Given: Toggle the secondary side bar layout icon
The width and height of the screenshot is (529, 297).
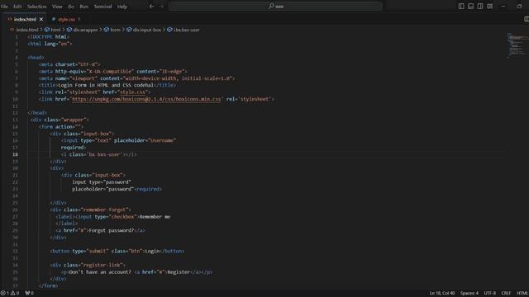Looking at the screenshot, I should [480, 6].
